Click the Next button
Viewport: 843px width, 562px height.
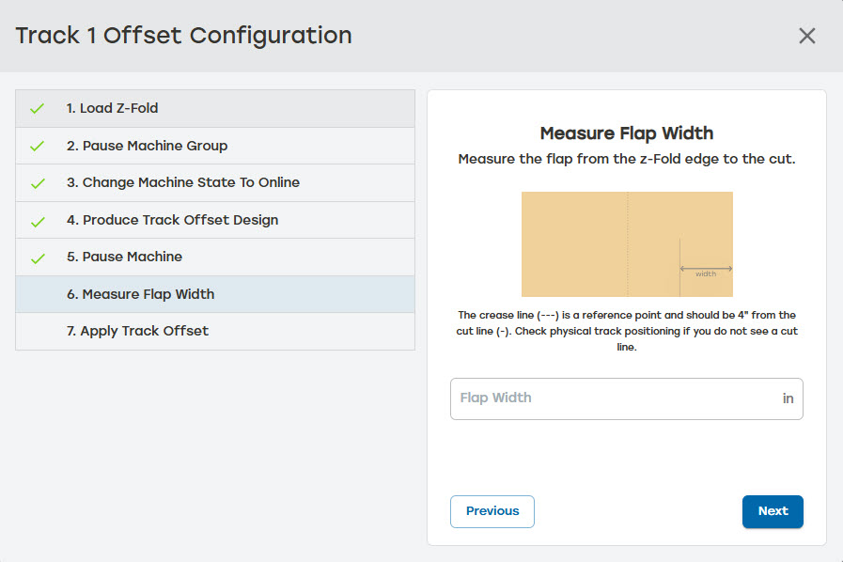(773, 511)
